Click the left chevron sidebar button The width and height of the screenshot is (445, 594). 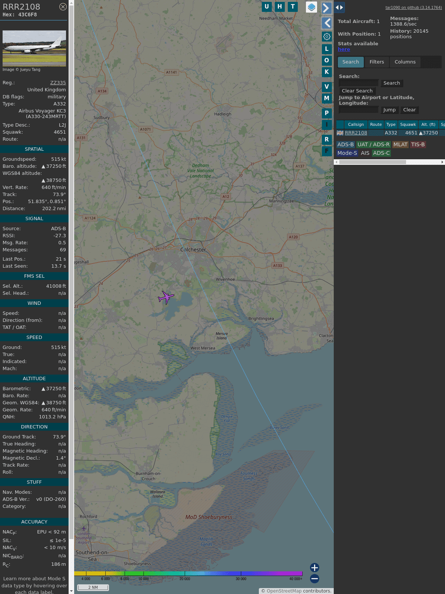click(326, 23)
